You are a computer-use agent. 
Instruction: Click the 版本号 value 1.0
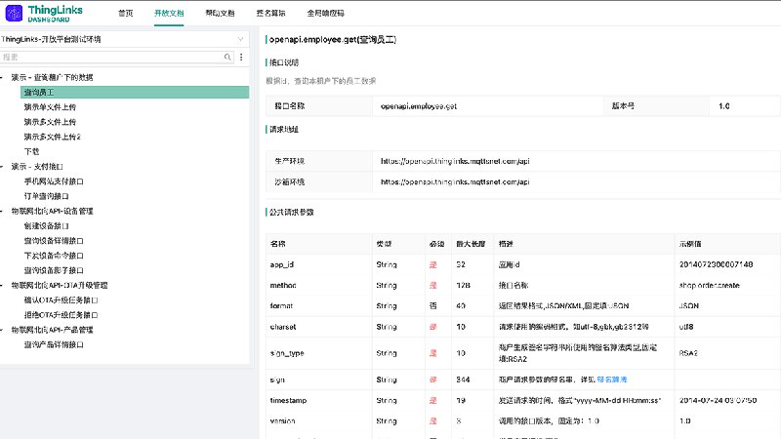724,106
